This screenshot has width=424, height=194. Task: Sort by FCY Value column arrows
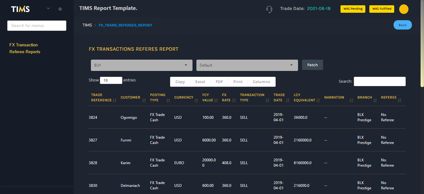[216, 100]
